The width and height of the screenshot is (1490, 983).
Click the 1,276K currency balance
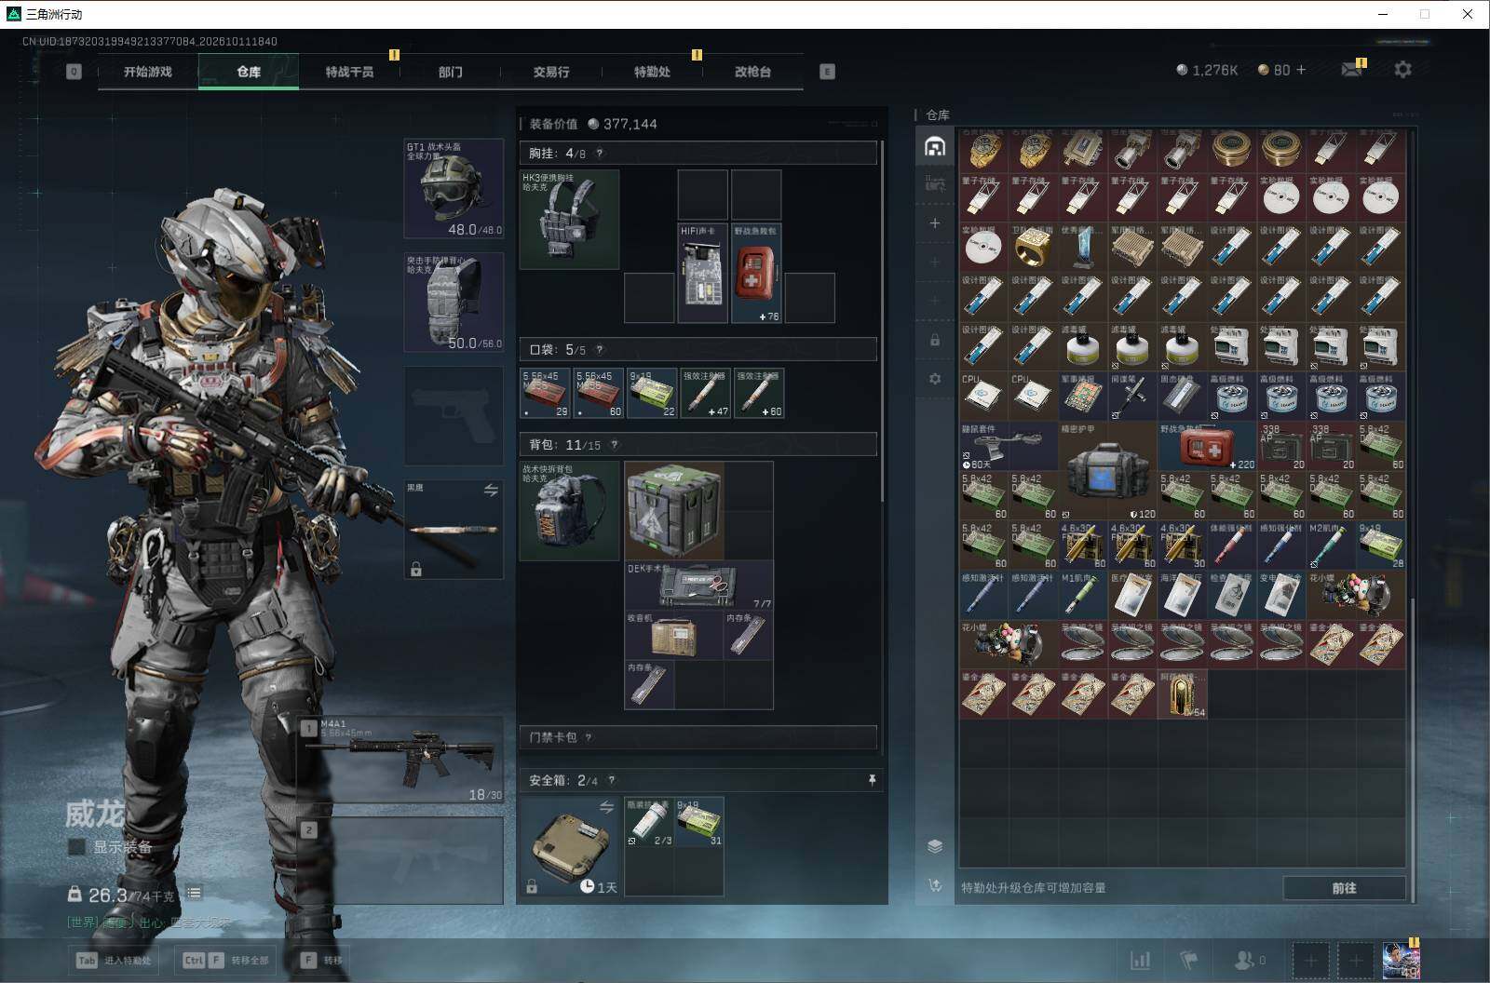point(1207,70)
